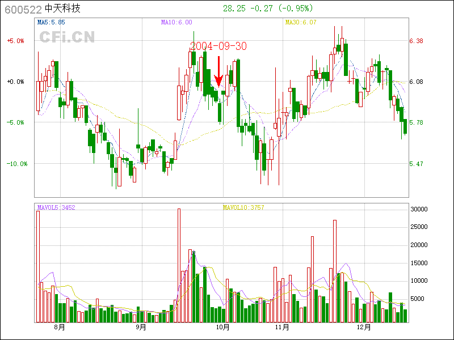Screen dimensions: 454x340
Task: Click the first volume bar at chart start
Action: (38, 267)
